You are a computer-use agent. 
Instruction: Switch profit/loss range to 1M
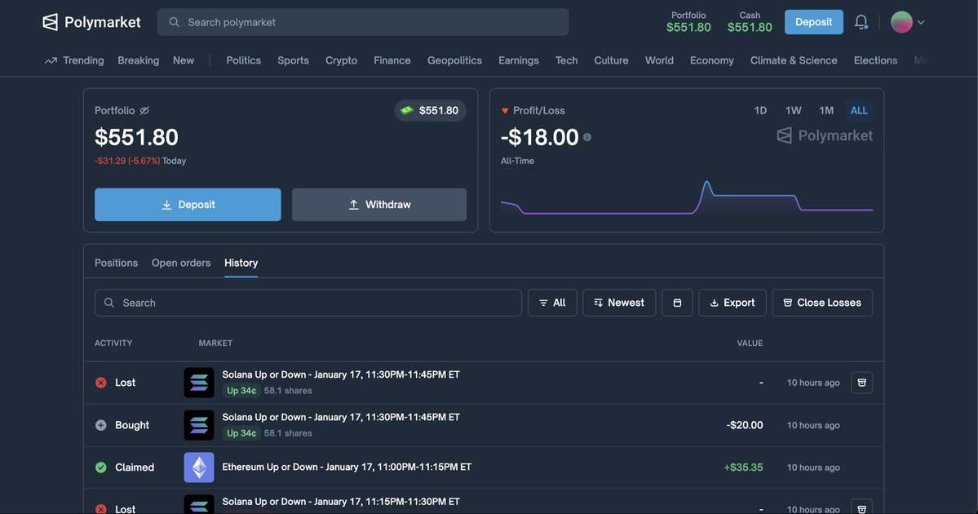coord(826,110)
